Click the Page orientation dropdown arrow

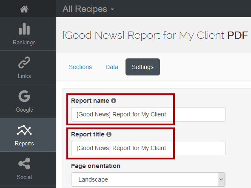click(221, 179)
